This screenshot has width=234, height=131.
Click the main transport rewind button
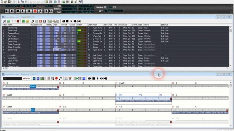pos(12,11)
